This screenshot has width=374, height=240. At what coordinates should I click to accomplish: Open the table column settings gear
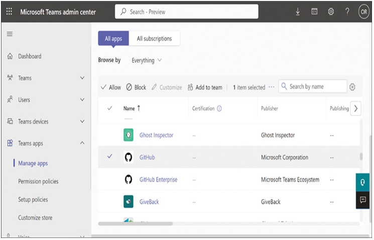coord(352,87)
